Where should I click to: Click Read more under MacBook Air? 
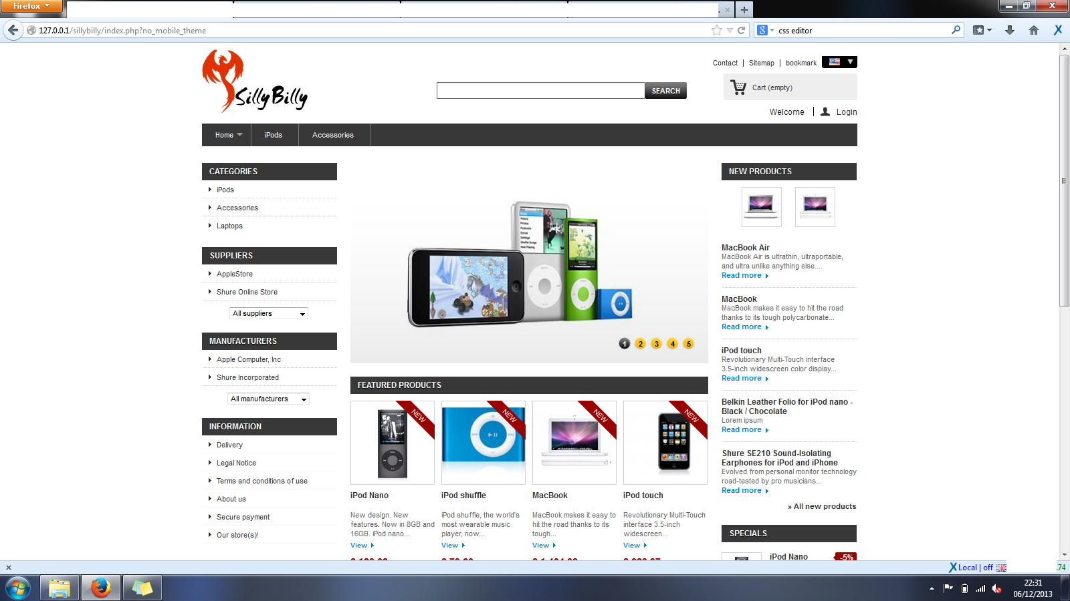(745, 276)
